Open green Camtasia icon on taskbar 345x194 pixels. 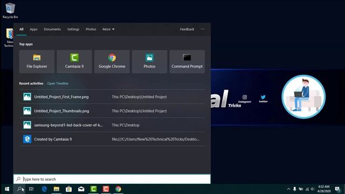(93, 189)
